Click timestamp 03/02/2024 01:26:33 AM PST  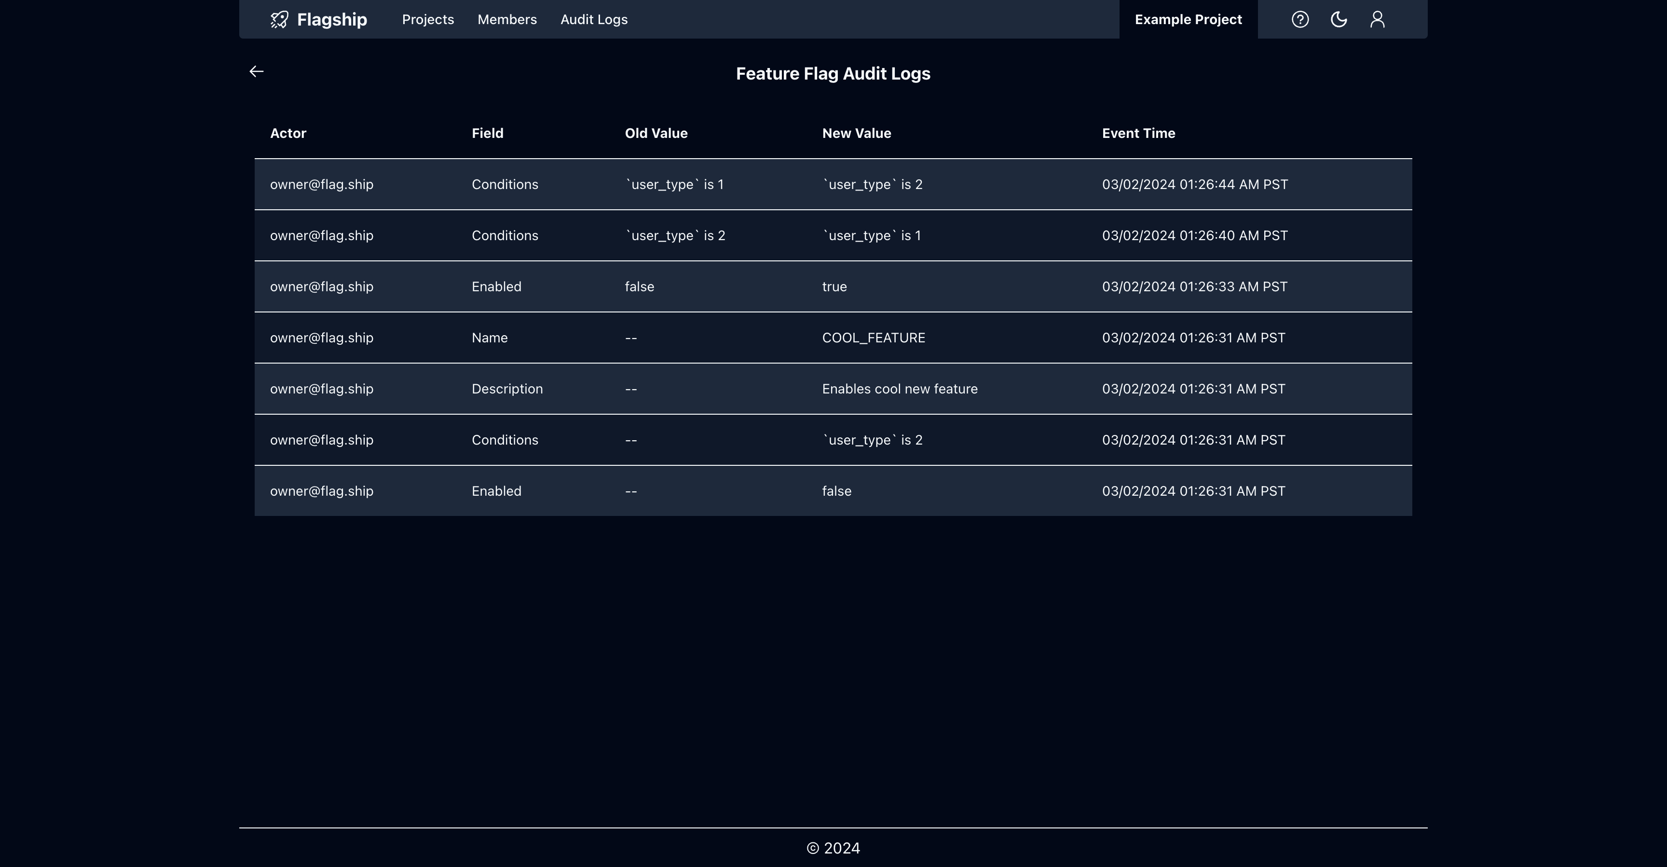click(x=1195, y=286)
